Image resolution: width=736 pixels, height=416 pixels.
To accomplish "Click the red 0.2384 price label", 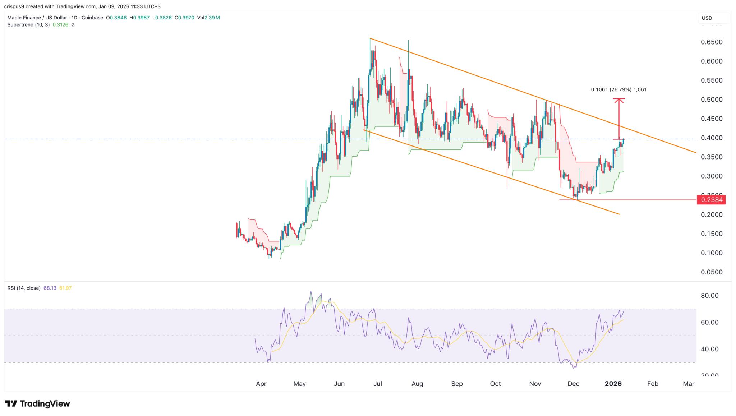I will (712, 200).
